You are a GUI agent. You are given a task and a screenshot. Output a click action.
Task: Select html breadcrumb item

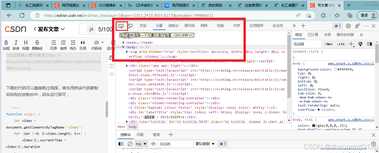(x=121, y=127)
